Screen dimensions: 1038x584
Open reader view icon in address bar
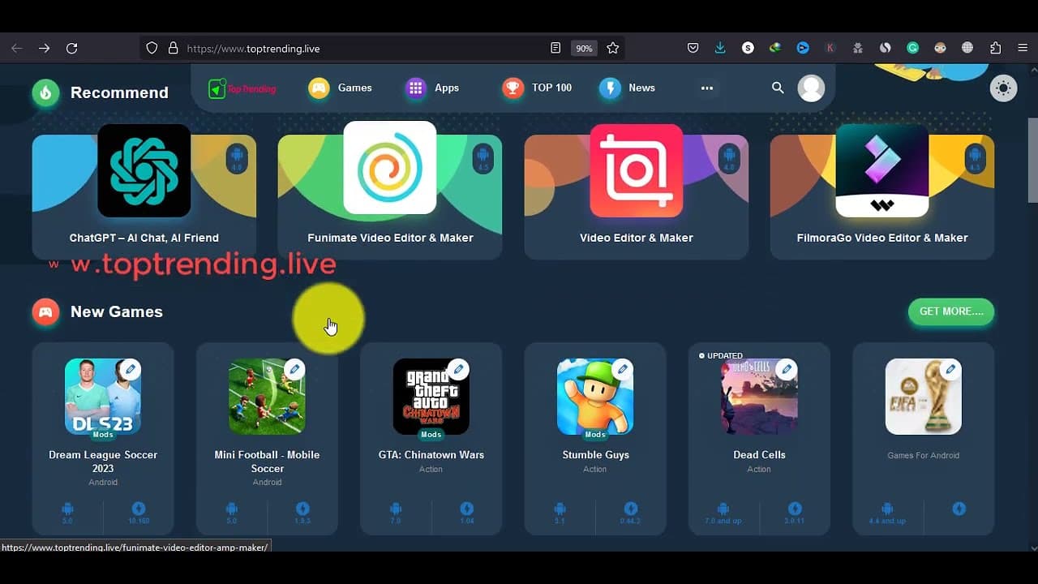click(x=555, y=49)
